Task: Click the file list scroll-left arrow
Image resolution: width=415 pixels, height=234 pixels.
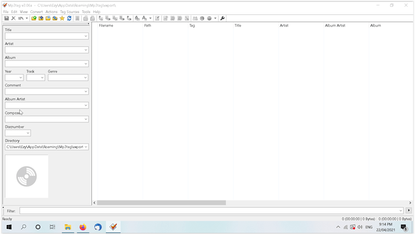Action: pos(94,203)
